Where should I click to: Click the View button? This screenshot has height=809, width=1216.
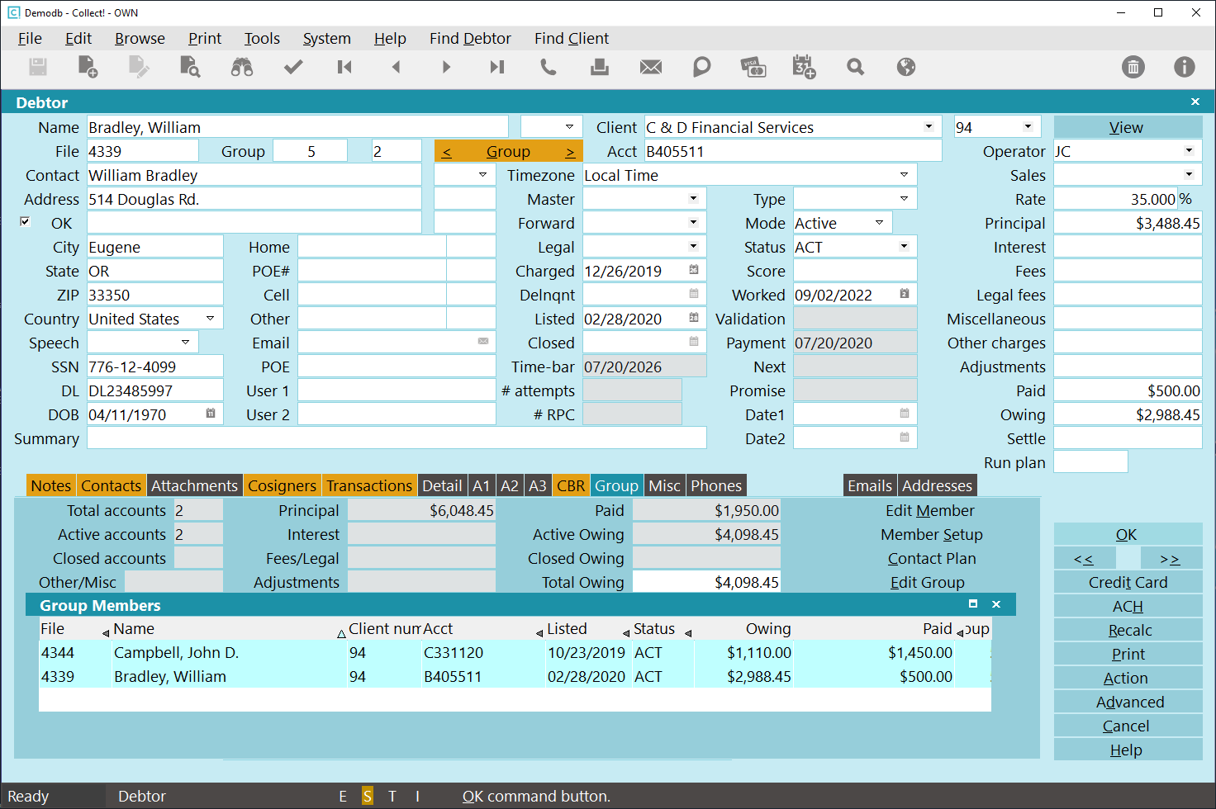(x=1128, y=127)
